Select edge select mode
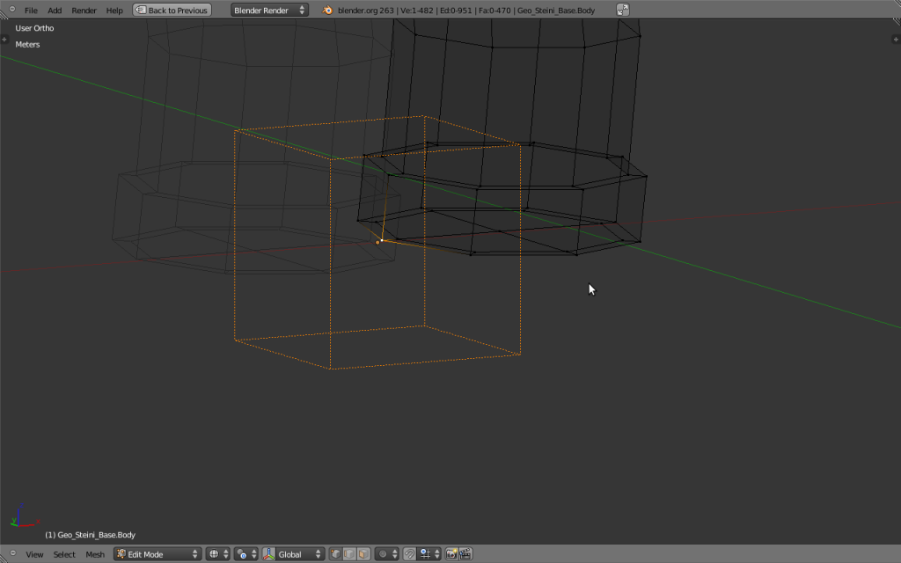 (349, 554)
